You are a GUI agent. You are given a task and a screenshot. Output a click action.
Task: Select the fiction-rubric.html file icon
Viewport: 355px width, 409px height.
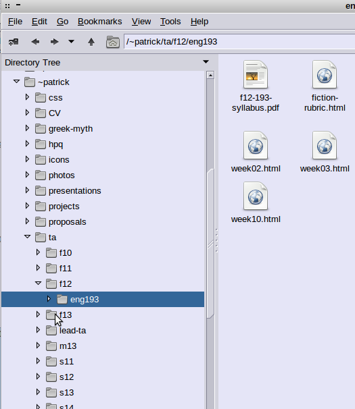325,75
